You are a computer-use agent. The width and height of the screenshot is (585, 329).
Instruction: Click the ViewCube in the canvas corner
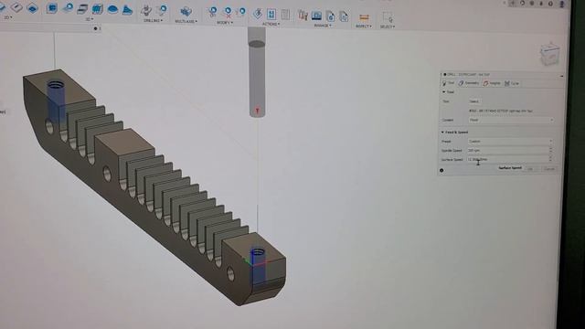pos(549,54)
